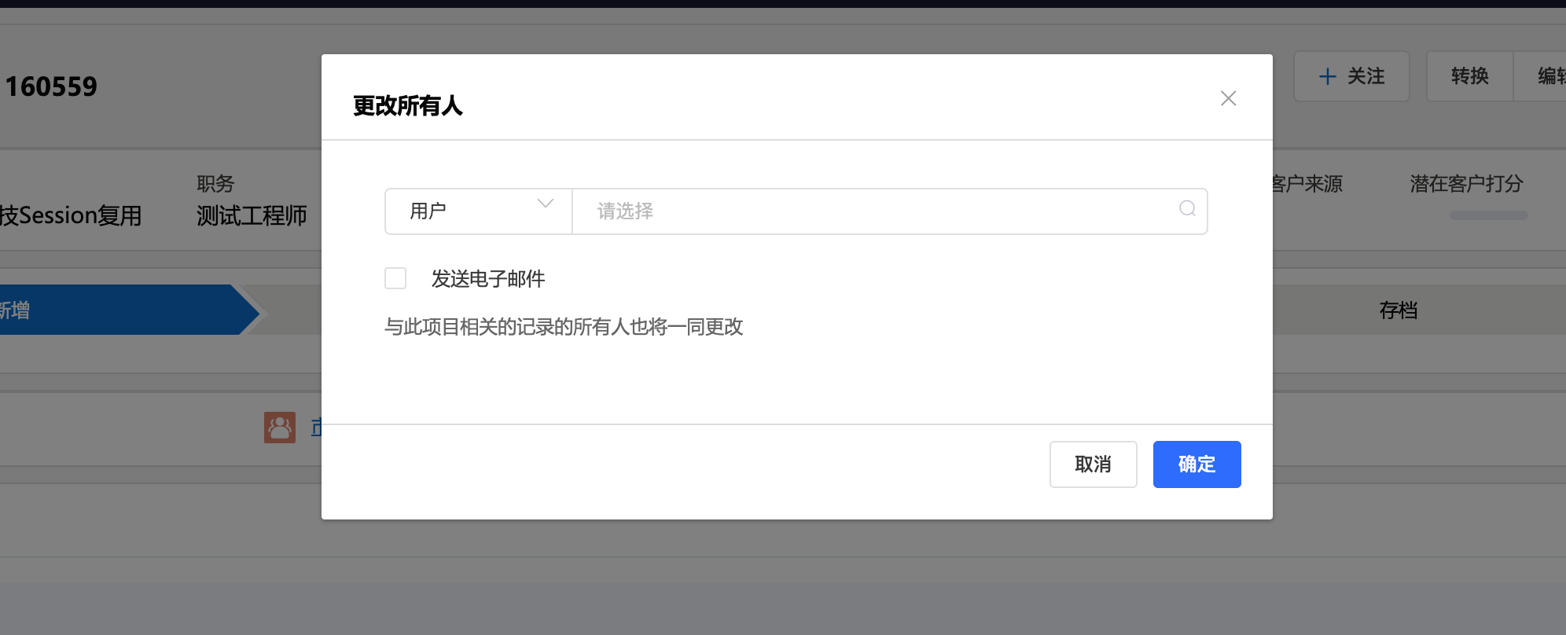Click the 转换 button

[1469, 76]
